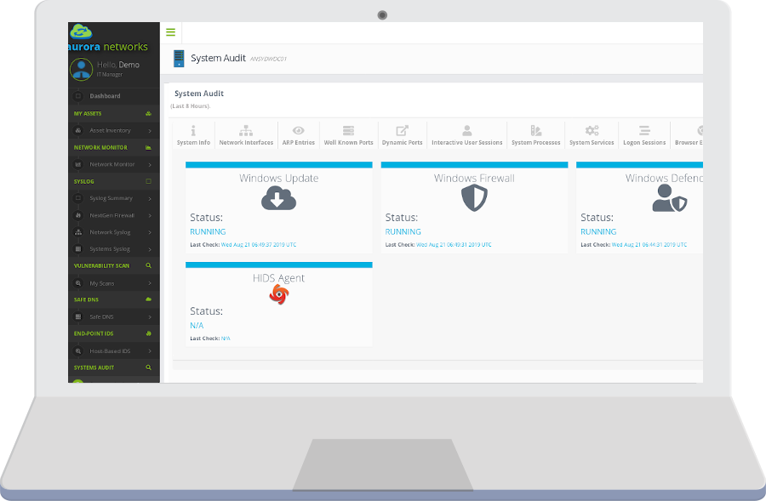This screenshot has height=501, width=766.
Task: Open the Logon Sessions tab
Action: tap(644, 134)
